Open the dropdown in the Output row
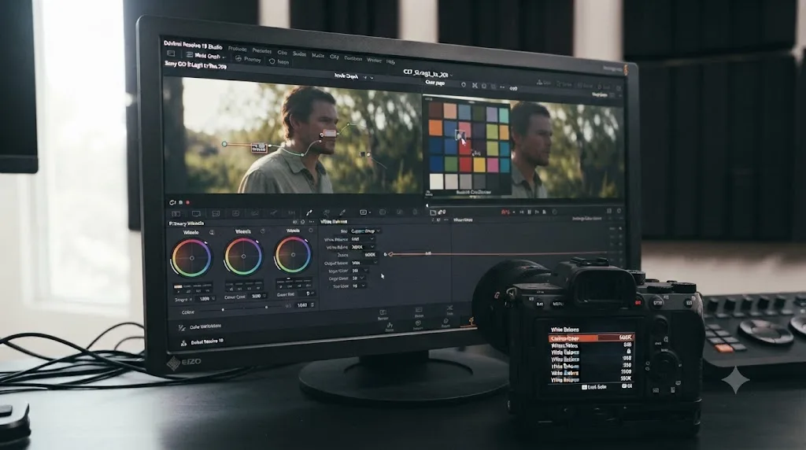Image resolution: width=806 pixels, height=450 pixels. pos(364,263)
